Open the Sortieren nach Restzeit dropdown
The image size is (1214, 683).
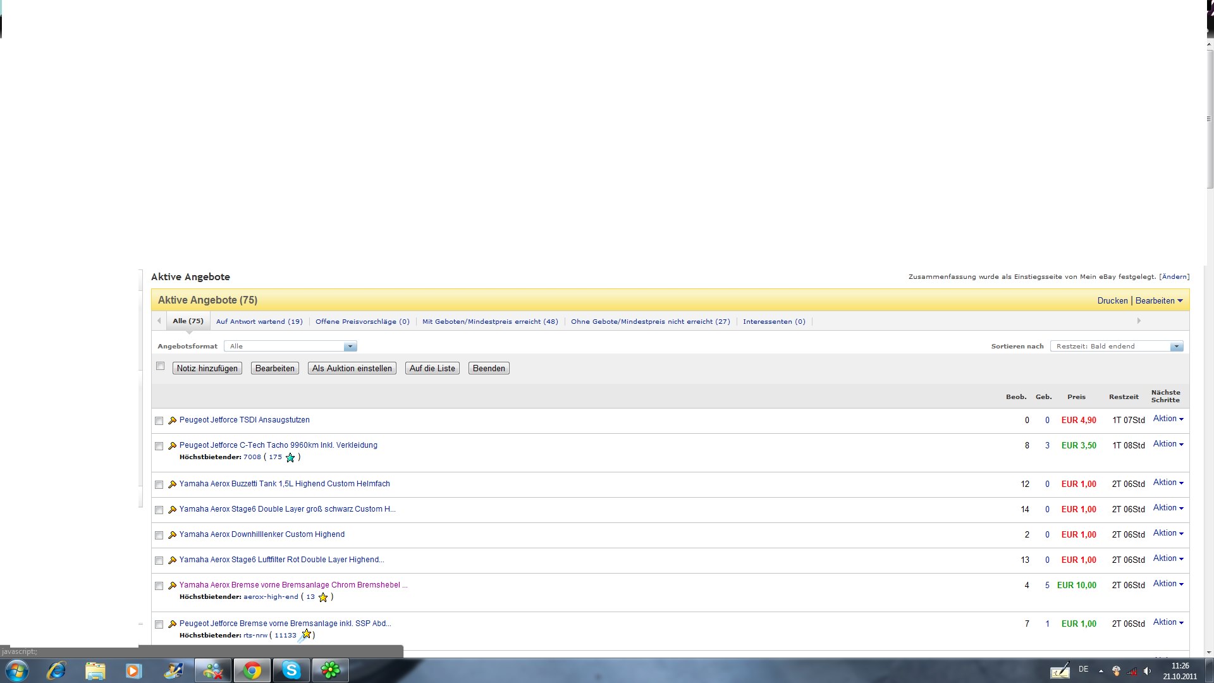pos(1117,347)
